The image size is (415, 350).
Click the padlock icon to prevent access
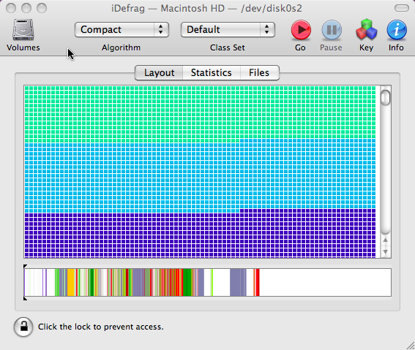click(x=23, y=327)
